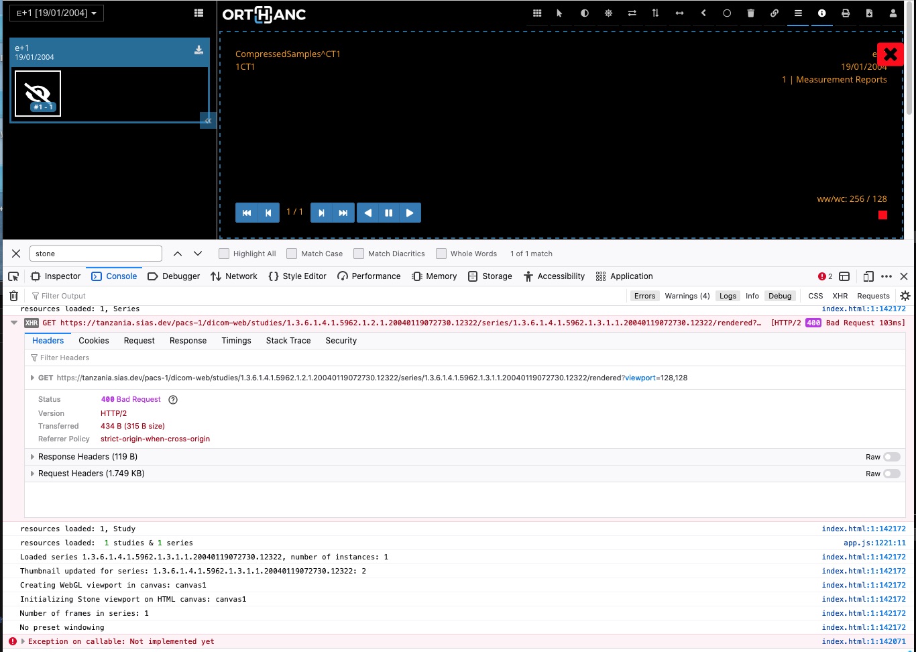Find previous match arrow
916x652 pixels.
click(178, 254)
